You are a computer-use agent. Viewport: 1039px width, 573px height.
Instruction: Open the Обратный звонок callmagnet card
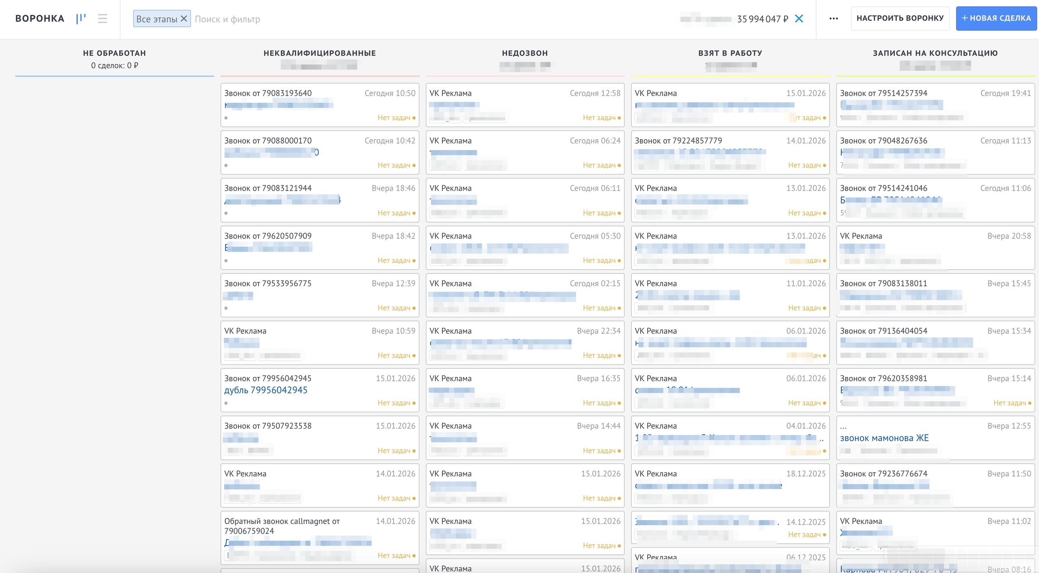click(x=320, y=538)
